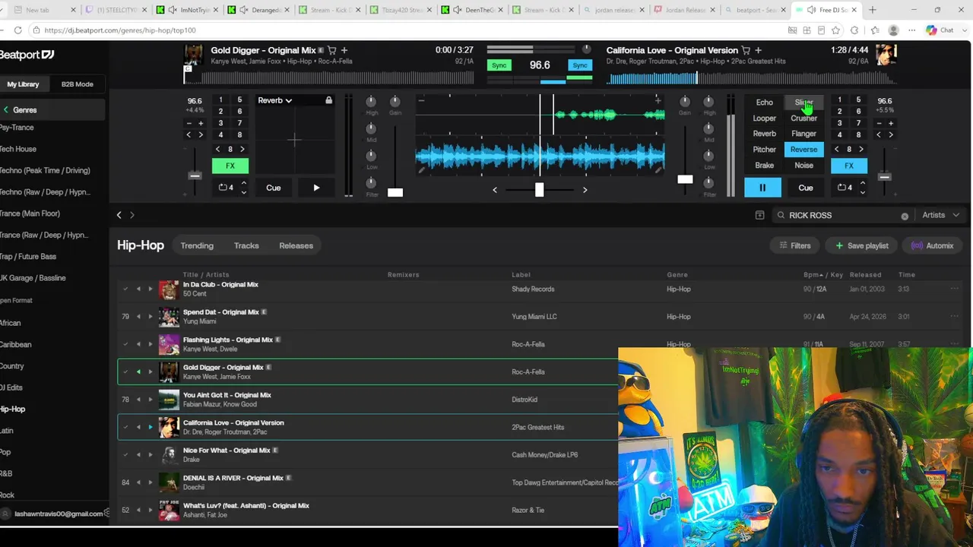Click left deck tempo plus button
Screen dimensions: 973x547
pyautogui.click(x=201, y=123)
